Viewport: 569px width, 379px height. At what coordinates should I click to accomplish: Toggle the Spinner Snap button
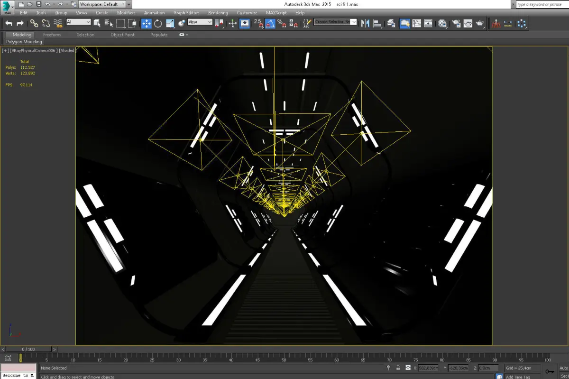click(293, 23)
